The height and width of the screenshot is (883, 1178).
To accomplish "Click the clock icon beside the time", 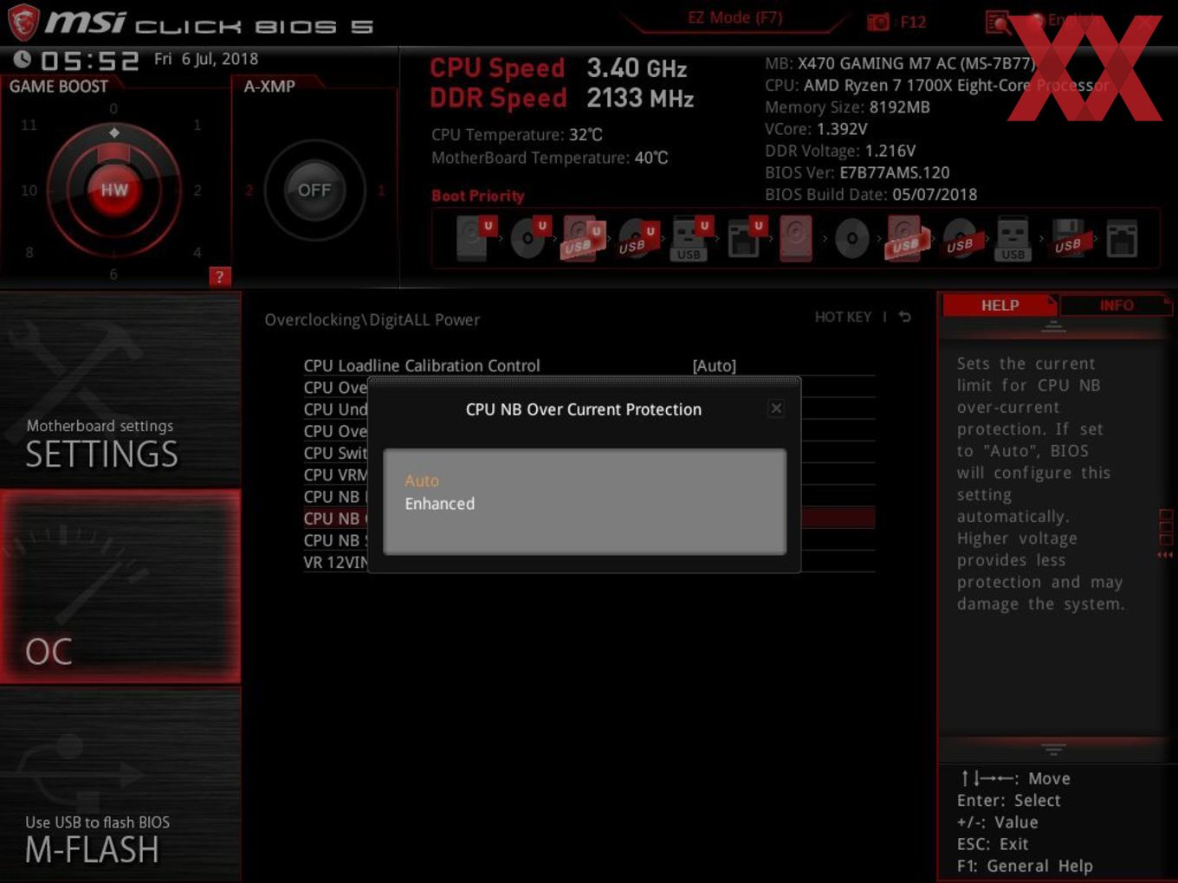I will pyautogui.click(x=23, y=59).
